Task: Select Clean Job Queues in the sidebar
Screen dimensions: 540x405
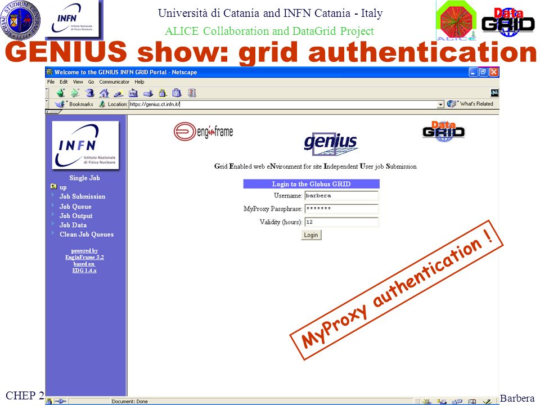Action: pos(87,234)
